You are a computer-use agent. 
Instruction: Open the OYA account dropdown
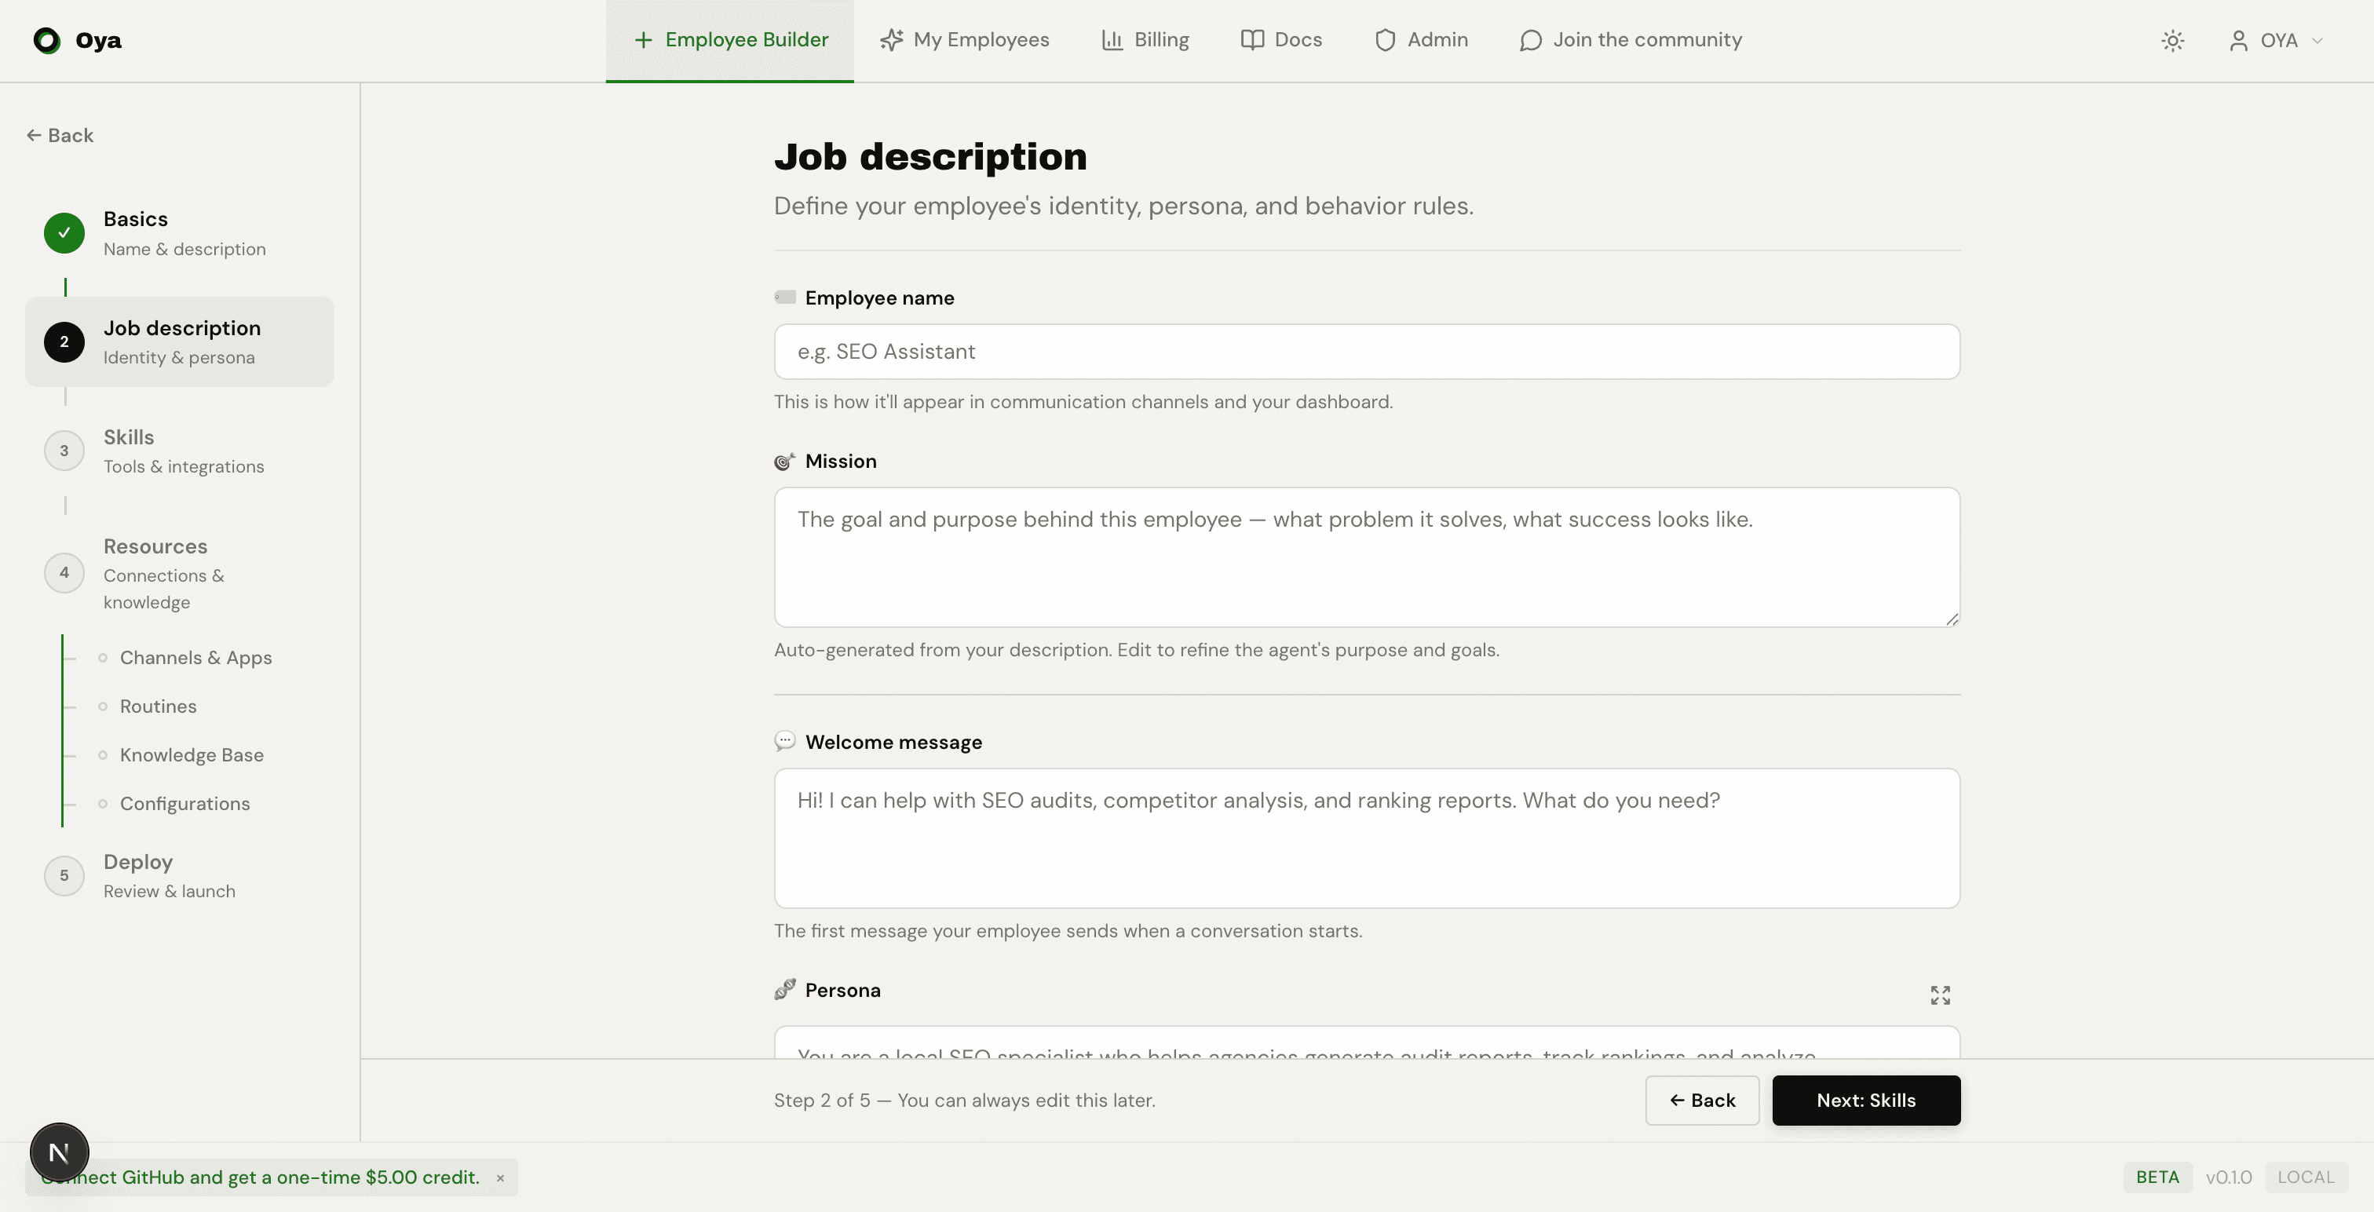click(x=2277, y=41)
